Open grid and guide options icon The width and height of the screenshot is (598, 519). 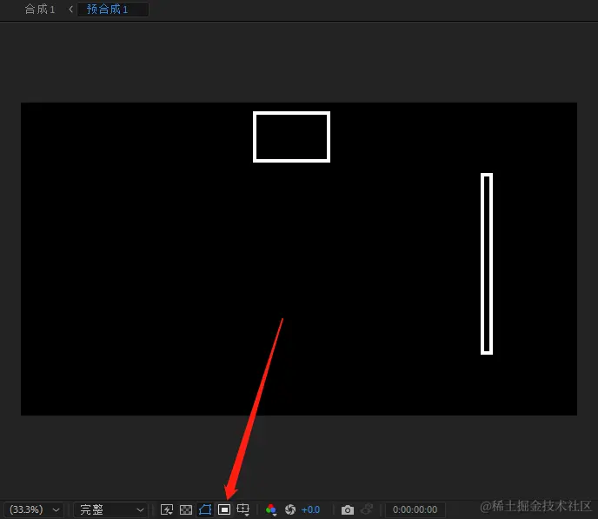243,509
